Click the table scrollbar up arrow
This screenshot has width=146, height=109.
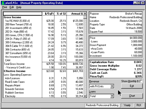[85, 14]
